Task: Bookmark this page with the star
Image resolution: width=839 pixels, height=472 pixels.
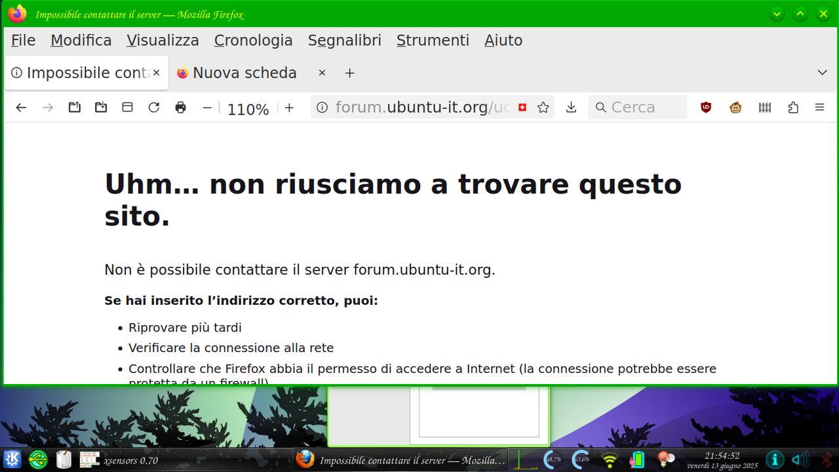Action: click(543, 108)
